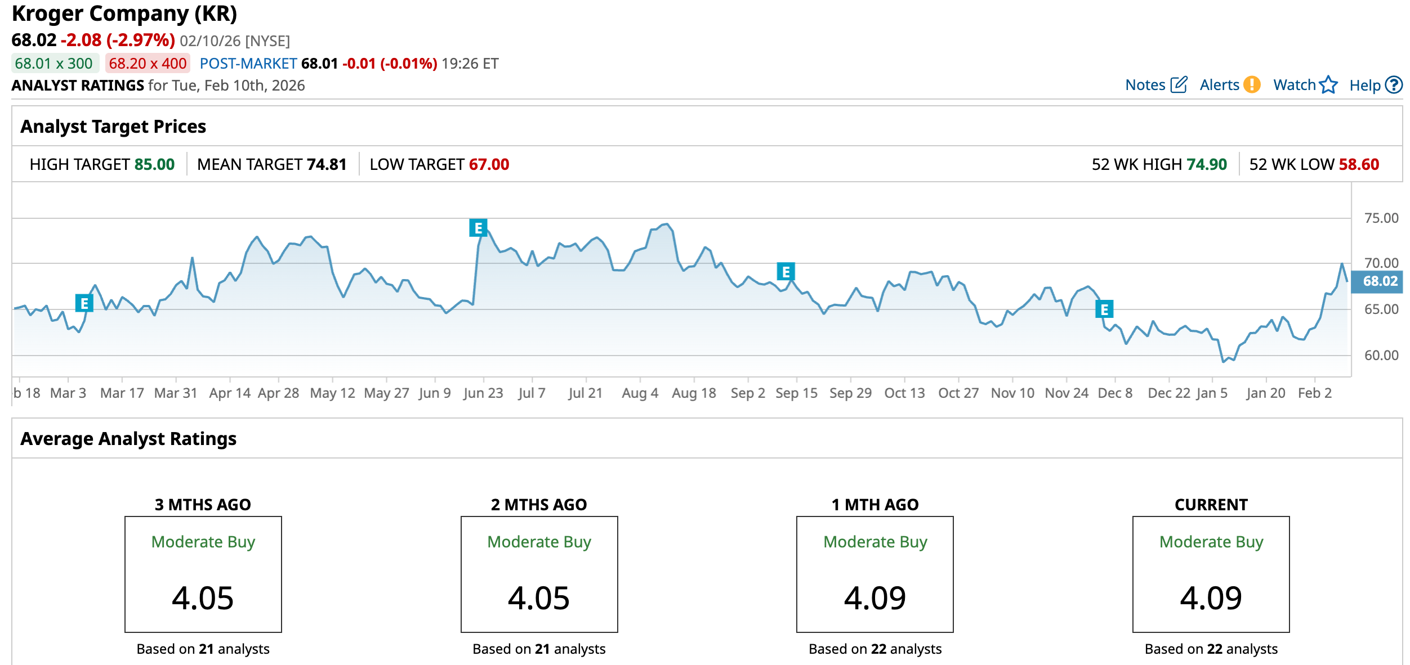Viewport: 1410px width, 665px height.
Task: Select the 1 Mth Ago rating box
Action: (874, 574)
